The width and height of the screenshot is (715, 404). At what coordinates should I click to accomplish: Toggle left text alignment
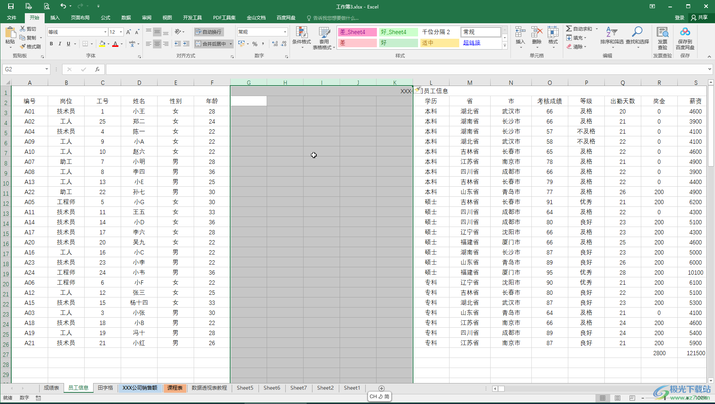pos(149,44)
